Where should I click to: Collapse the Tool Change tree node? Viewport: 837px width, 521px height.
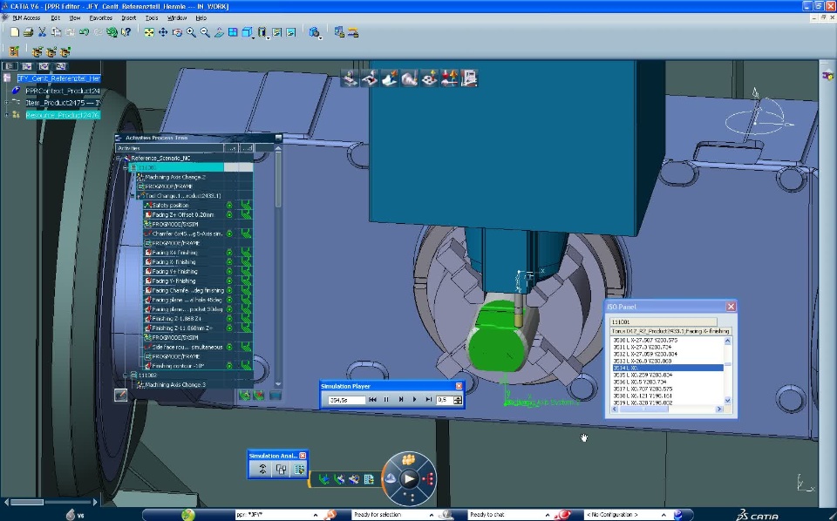pos(133,196)
